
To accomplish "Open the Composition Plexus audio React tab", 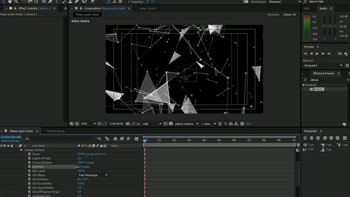I will 104,9.
